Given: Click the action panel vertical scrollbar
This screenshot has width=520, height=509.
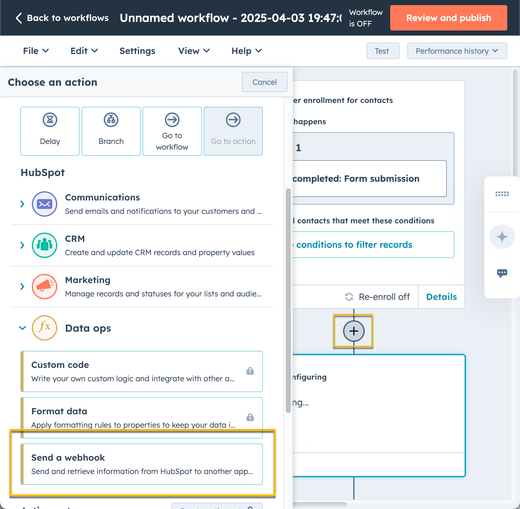Looking at the screenshot, I should point(288,301).
